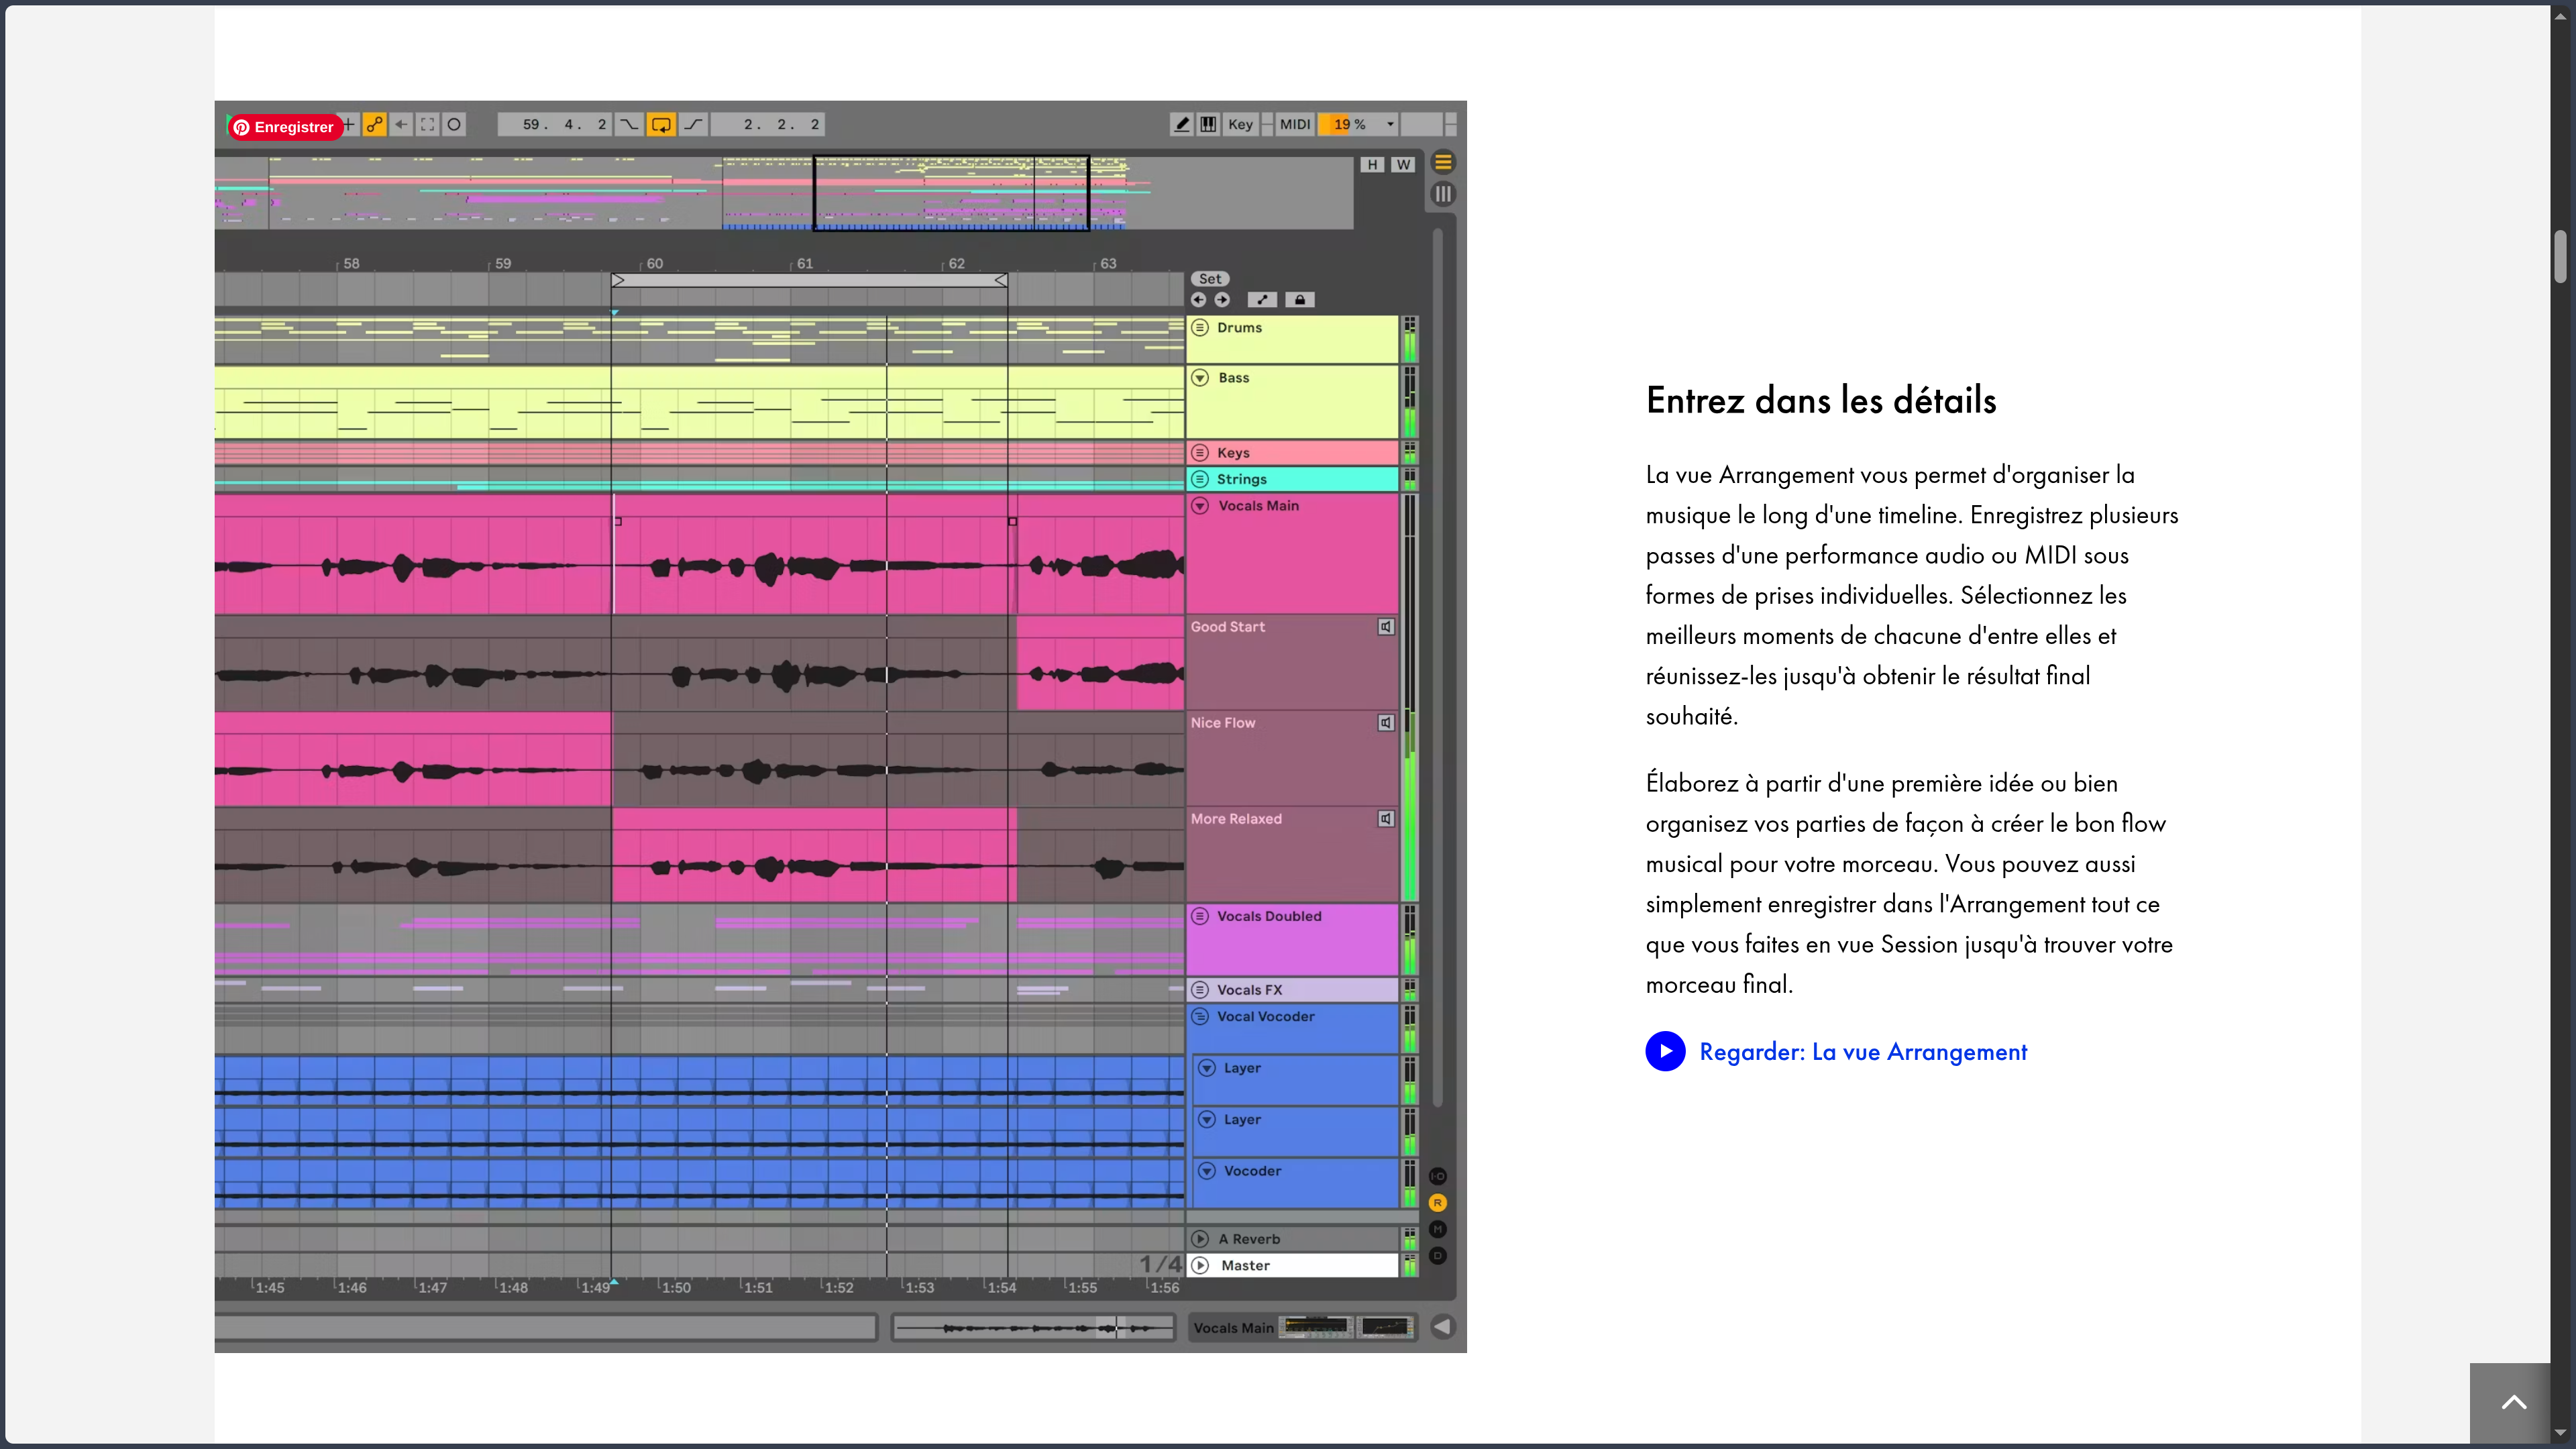Open the CPU meter dropdown arrow
Image resolution: width=2576 pixels, height=1449 pixels.
click(1390, 125)
